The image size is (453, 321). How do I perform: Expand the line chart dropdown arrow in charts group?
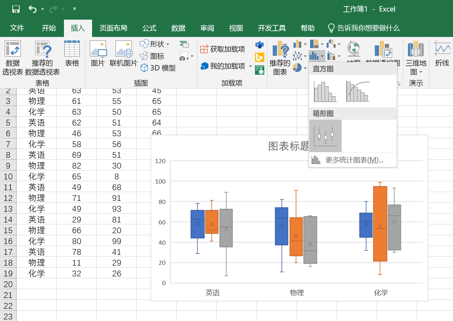[305, 56]
